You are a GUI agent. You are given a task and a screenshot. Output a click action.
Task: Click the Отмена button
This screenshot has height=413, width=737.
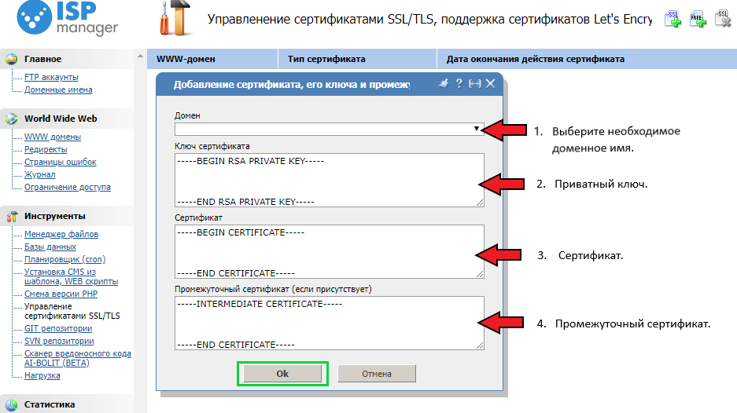pos(377,374)
